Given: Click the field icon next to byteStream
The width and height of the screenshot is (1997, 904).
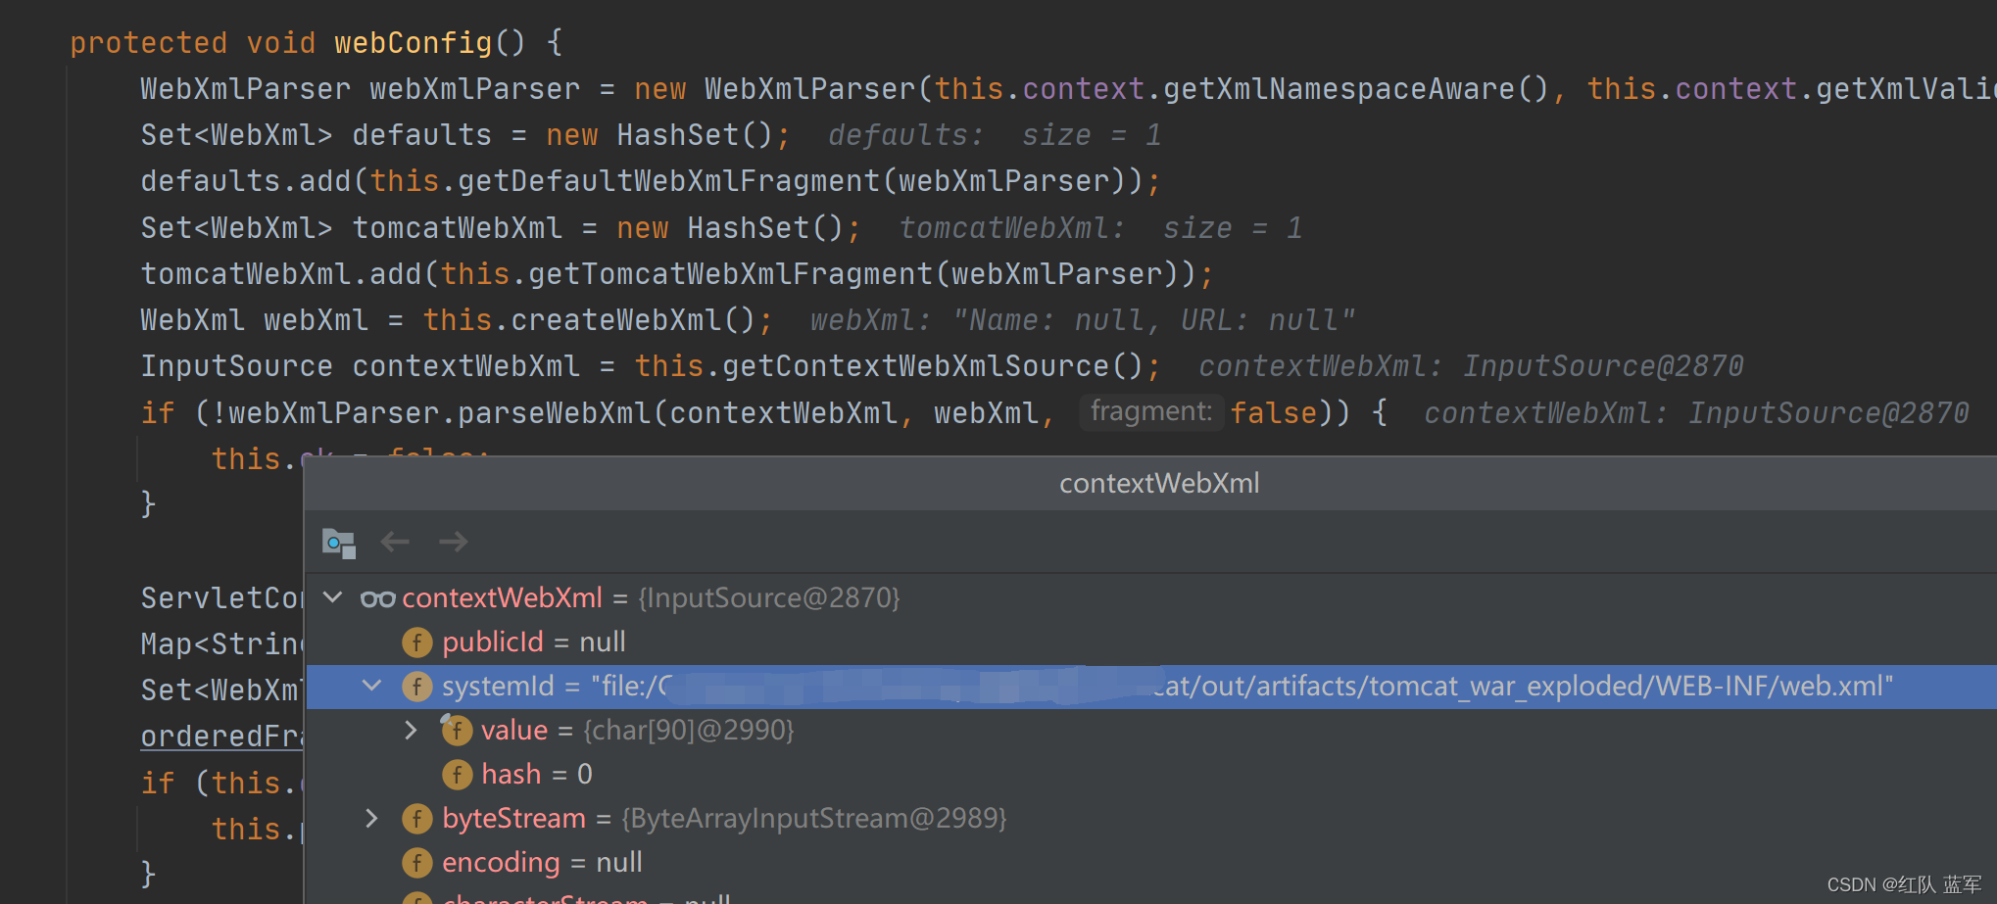Looking at the screenshot, I should coord(417,819).
